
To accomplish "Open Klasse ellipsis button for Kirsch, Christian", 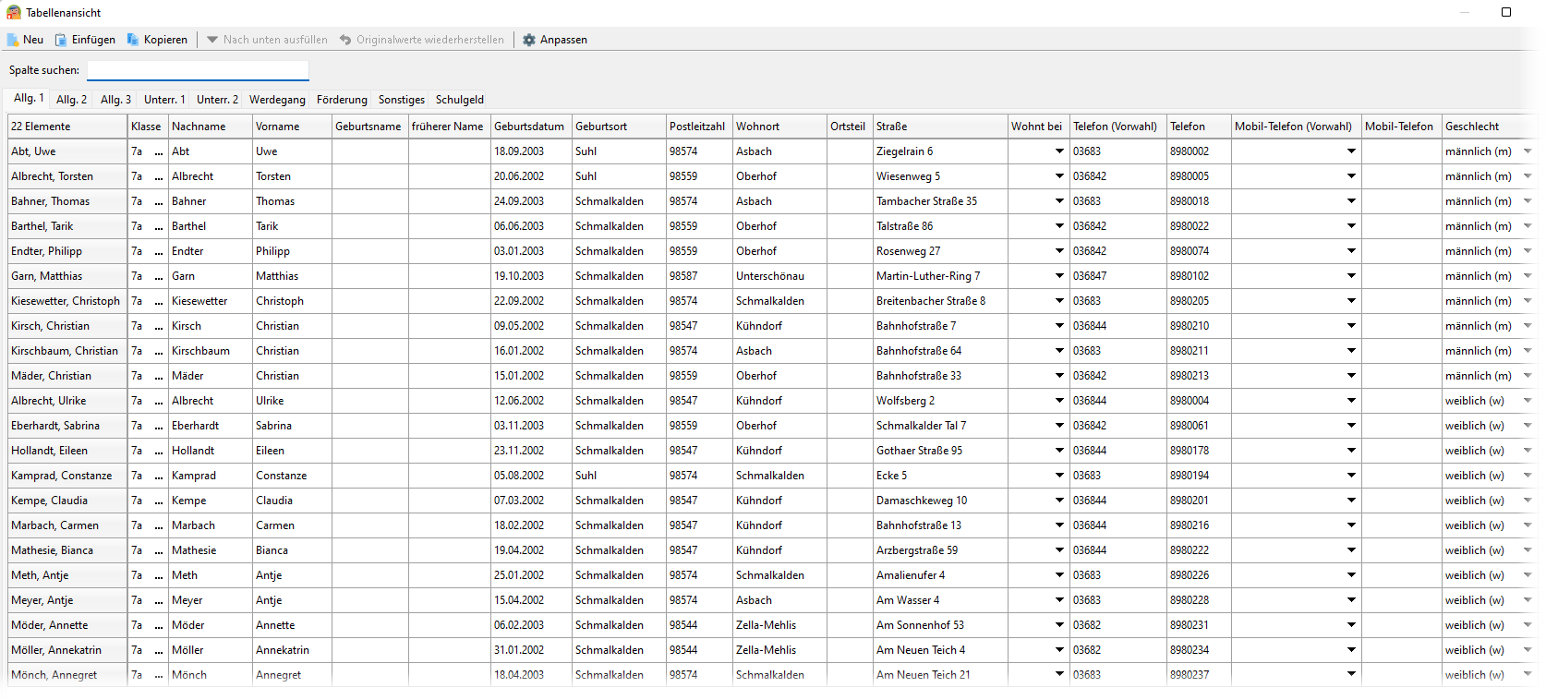I will [x=159, y=326].
